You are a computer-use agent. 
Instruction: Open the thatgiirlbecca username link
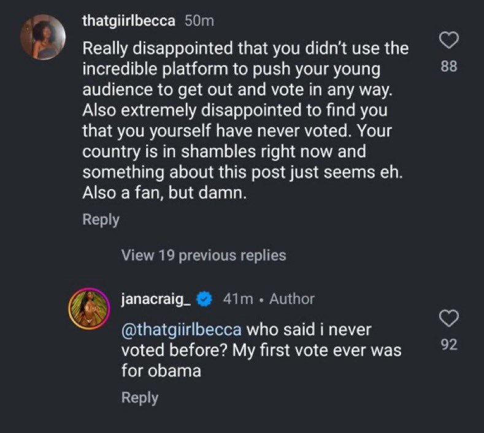click(129, 21)
